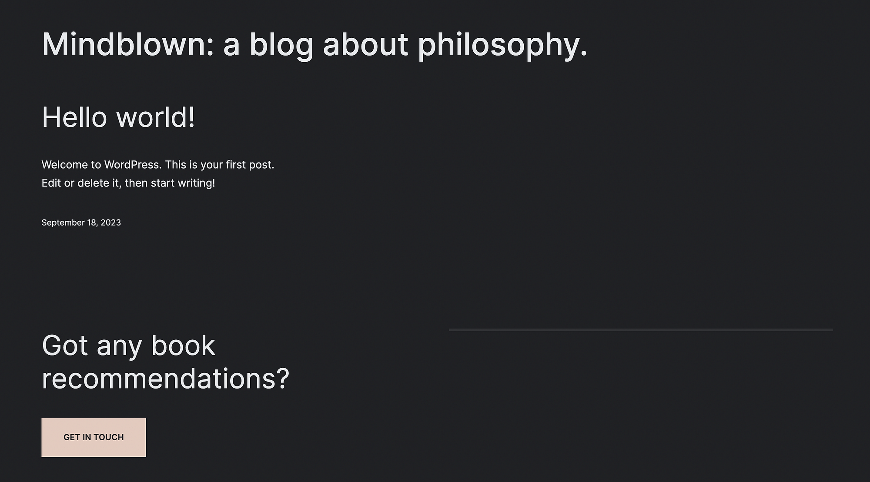870x482 pixels.
Task: Click the word 'September' in the post date
Action: [63, 223]
